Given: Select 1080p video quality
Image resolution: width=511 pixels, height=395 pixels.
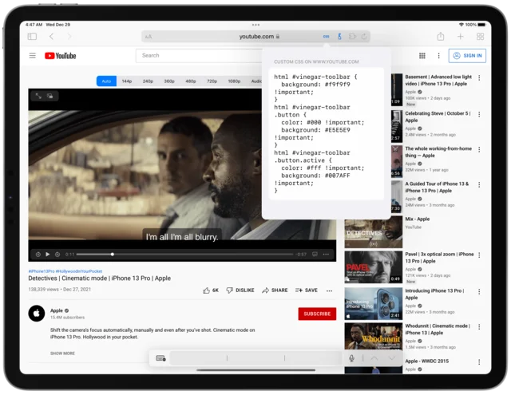Looking at the screenshot, I should tap(234, 81).
